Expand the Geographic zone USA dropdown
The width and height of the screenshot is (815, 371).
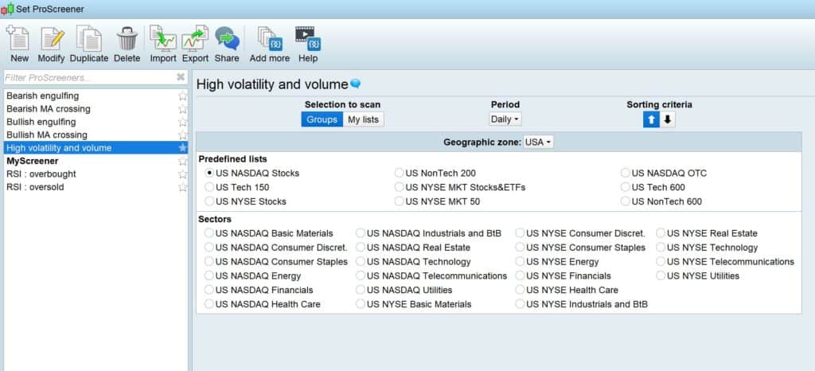539,142
